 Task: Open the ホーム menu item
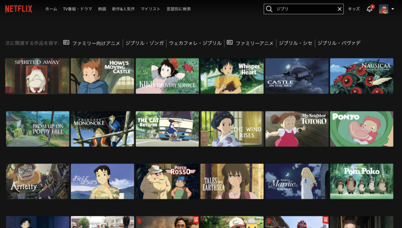point(51,9)
